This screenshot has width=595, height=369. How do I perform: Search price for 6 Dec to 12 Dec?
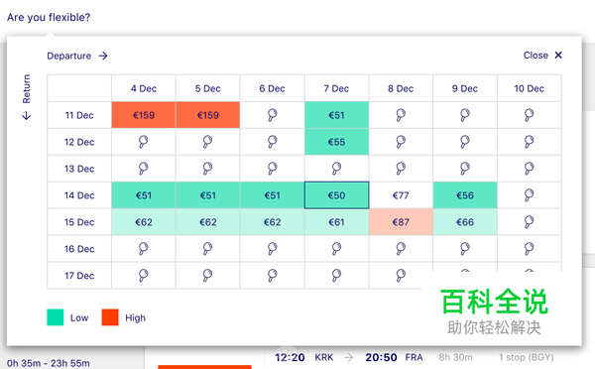coord(272,142)
